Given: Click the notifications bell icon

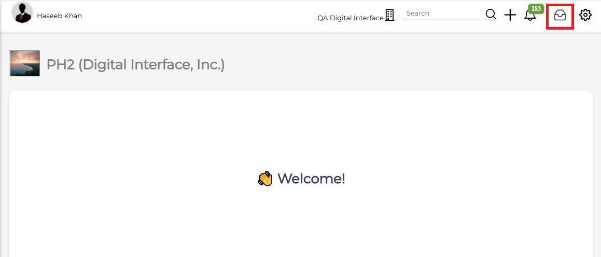Looking at the screenshot, I should (530, 16).
